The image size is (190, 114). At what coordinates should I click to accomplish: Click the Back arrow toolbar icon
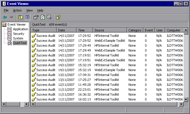[x=5, y=18]
